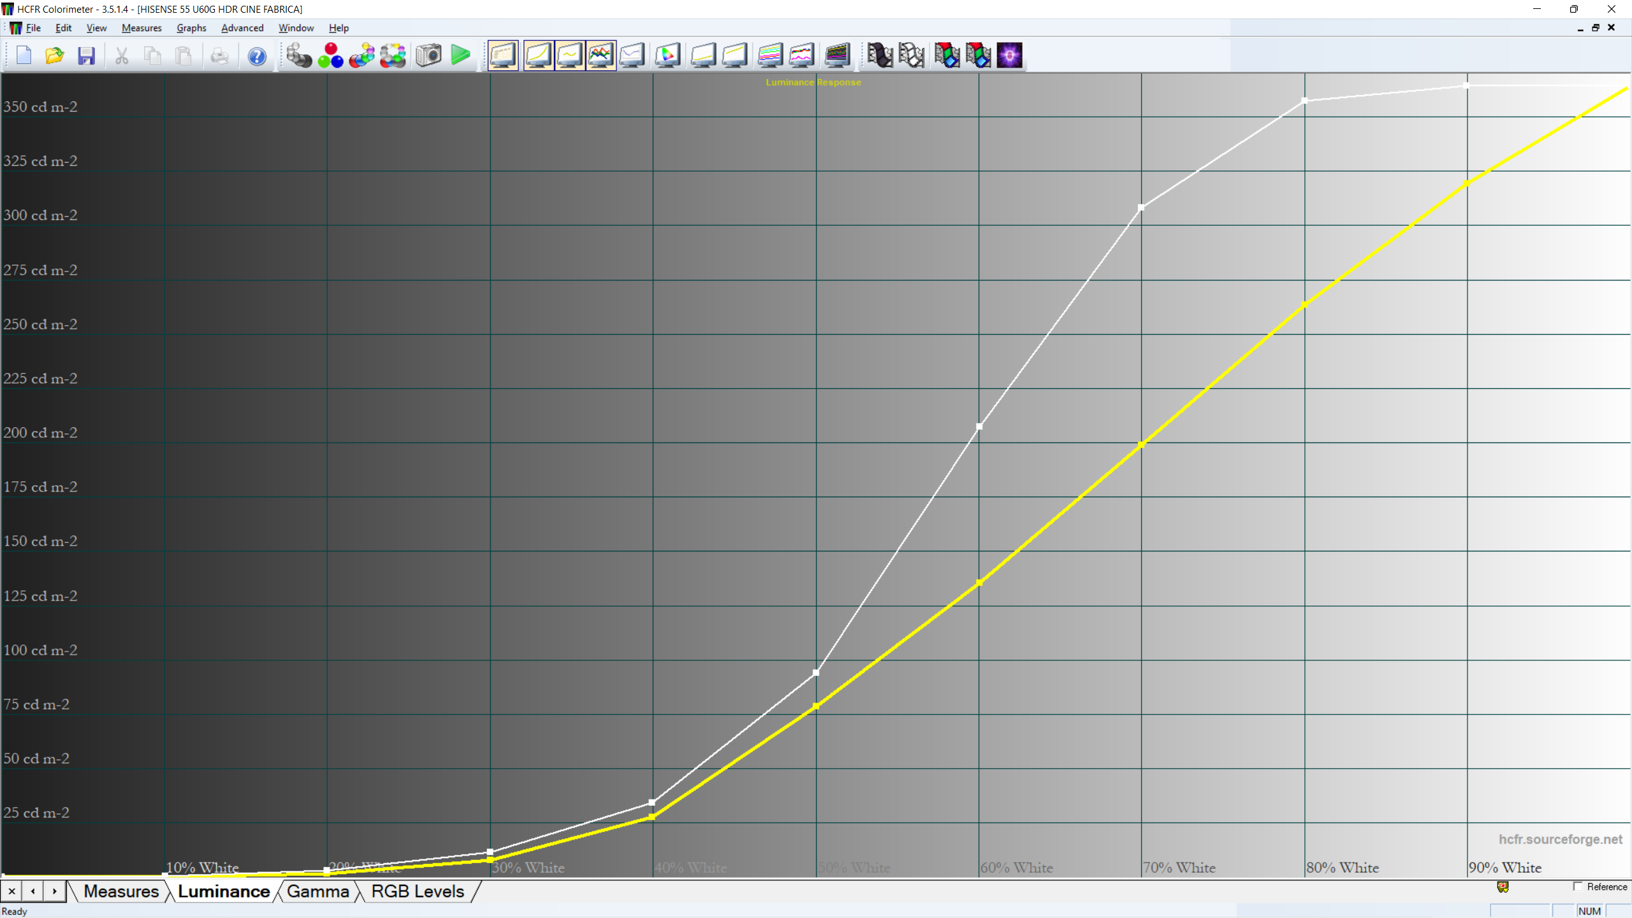The height and width of the screenshot is (918, 1632).
Task: Open the saturation shift graph monitor icon
Action: tap(734, 55)
